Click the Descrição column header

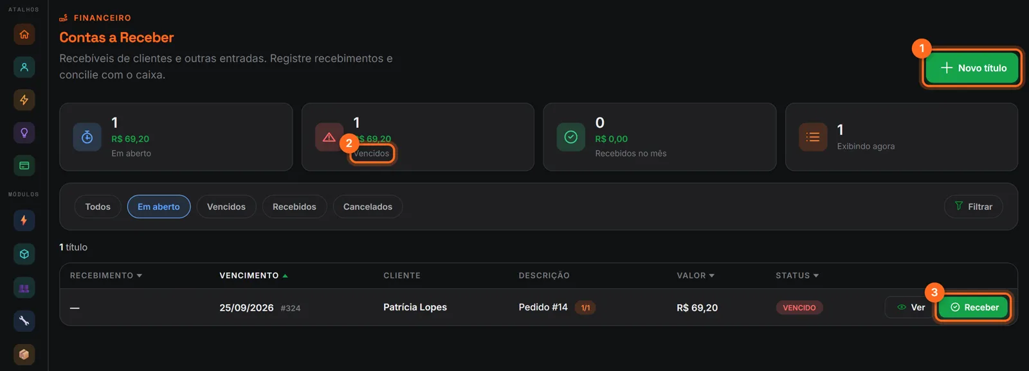coord(544,275)
